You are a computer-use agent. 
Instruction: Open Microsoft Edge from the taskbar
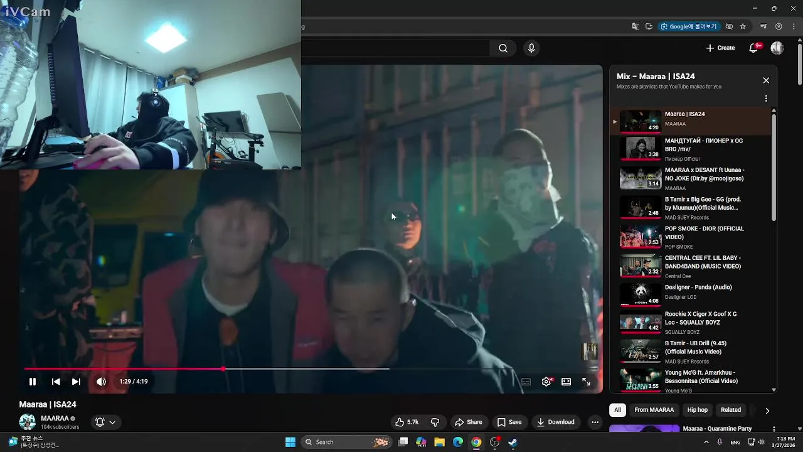point(458,442)
